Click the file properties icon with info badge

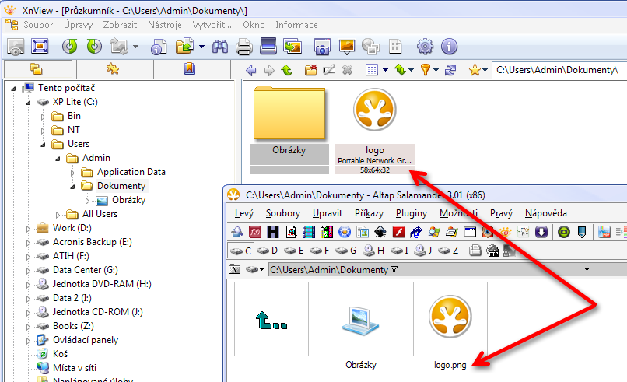[159, 47]
